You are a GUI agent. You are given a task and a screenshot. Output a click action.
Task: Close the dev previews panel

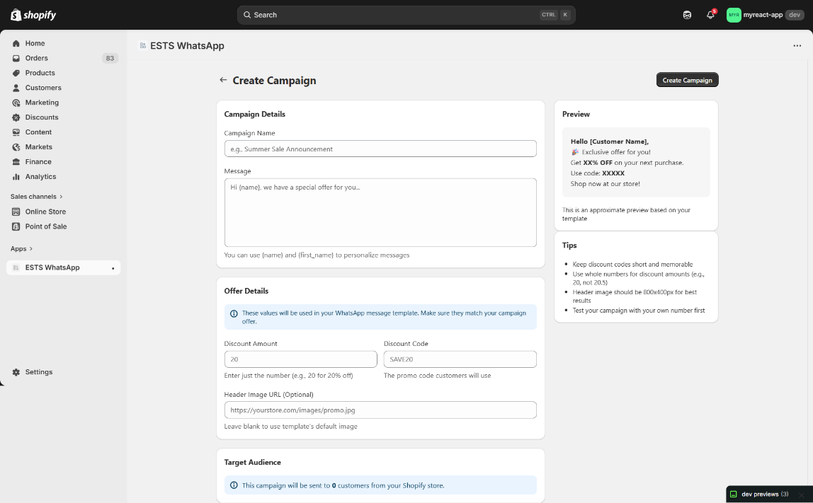coord(802,495)
